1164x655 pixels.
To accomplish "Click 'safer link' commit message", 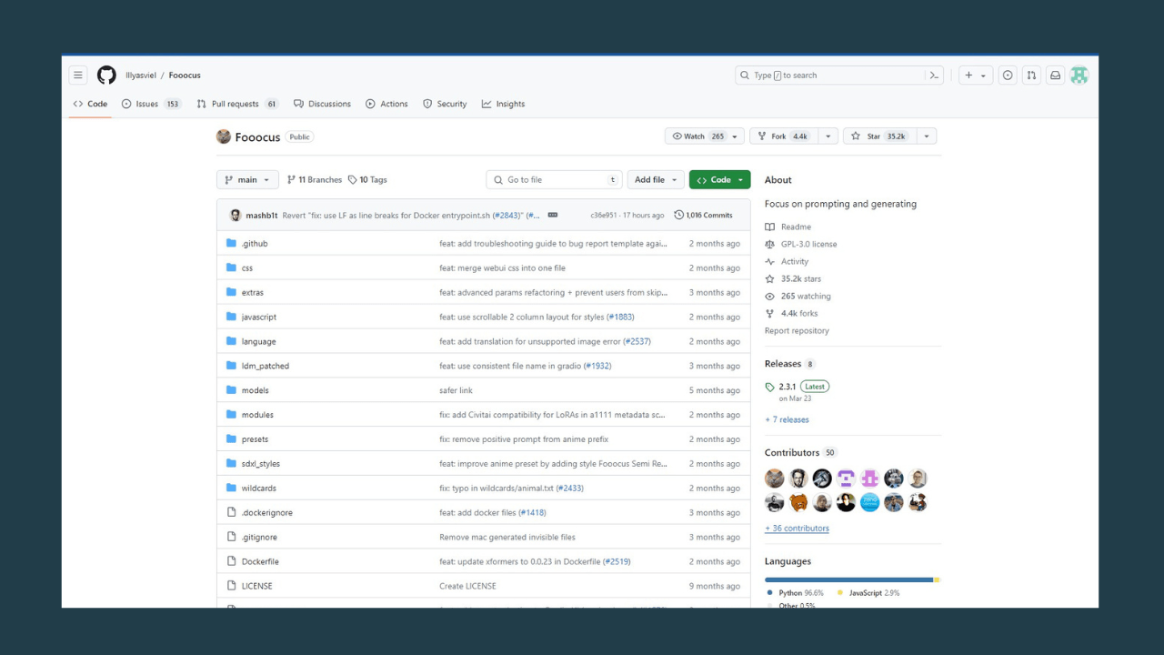I will tap(456, 390).
